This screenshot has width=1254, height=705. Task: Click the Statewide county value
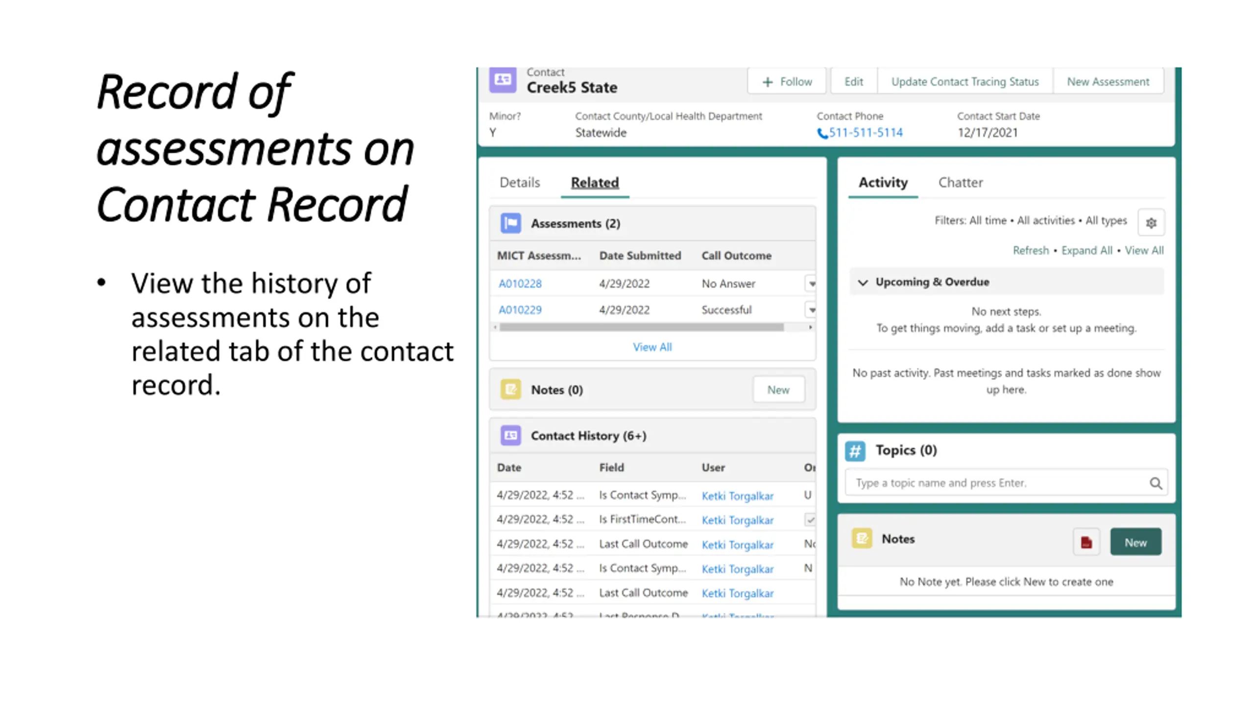coord(601,133)
